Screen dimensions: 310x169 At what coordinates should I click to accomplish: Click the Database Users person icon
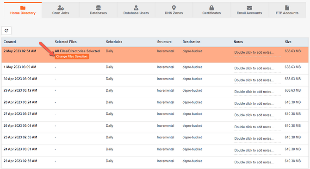pos(136,8)
